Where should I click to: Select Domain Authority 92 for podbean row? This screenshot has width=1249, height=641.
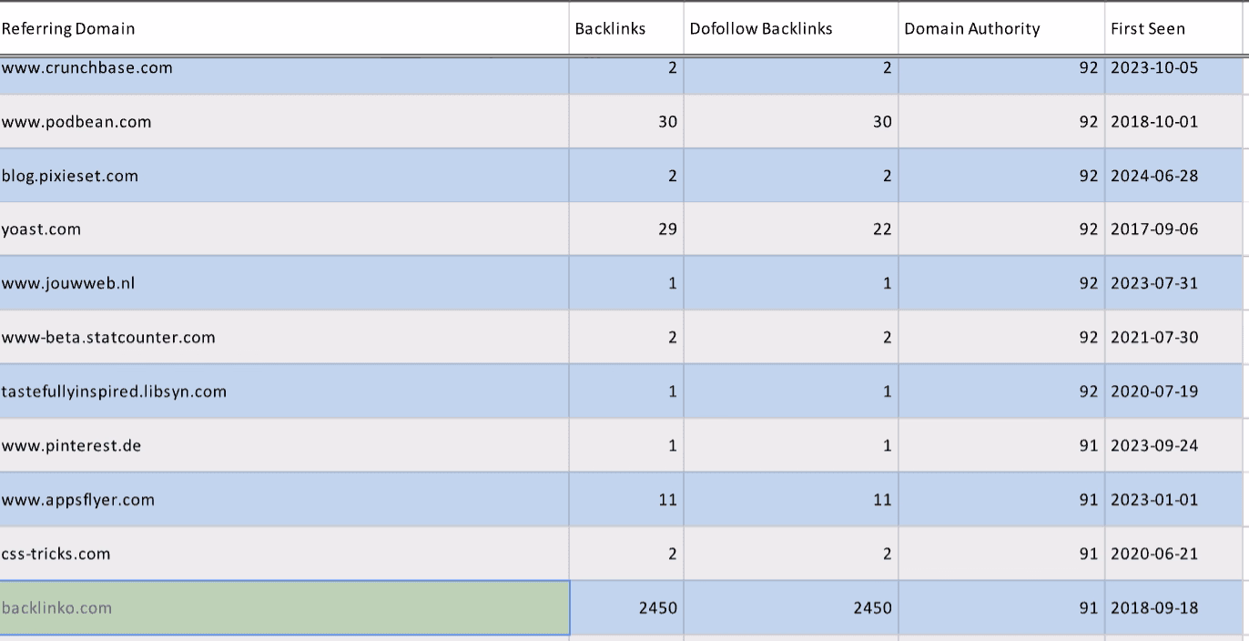click(1001, 121)
